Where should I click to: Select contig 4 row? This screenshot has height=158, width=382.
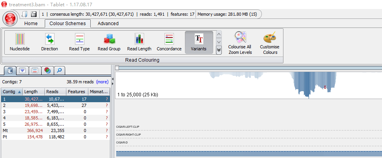(x=55, y=118)
